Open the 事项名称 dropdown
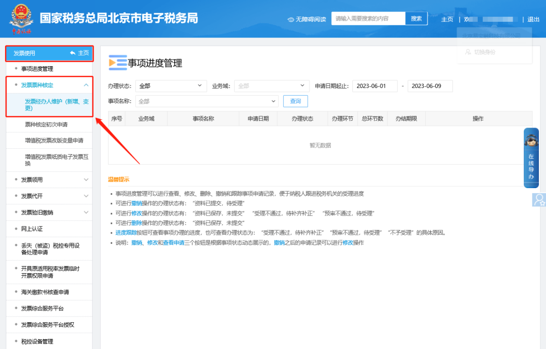This screenshot has height=349, width=546. tap(206, 101)
